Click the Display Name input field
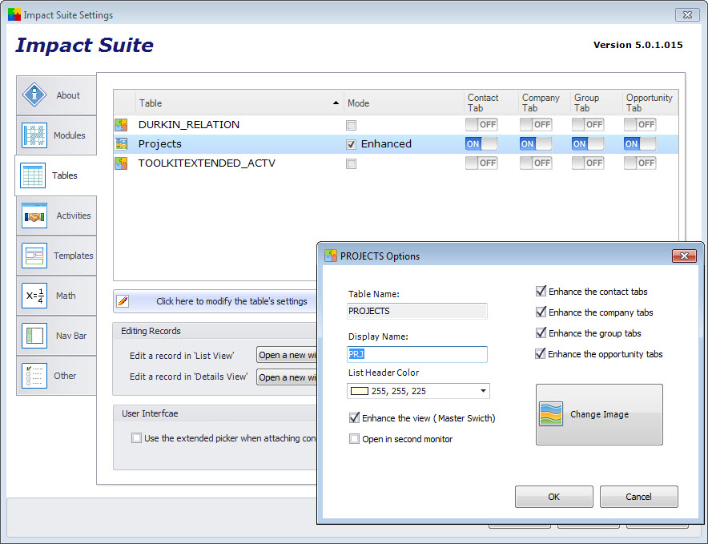The image size is (708, 544). click(417, 354)
